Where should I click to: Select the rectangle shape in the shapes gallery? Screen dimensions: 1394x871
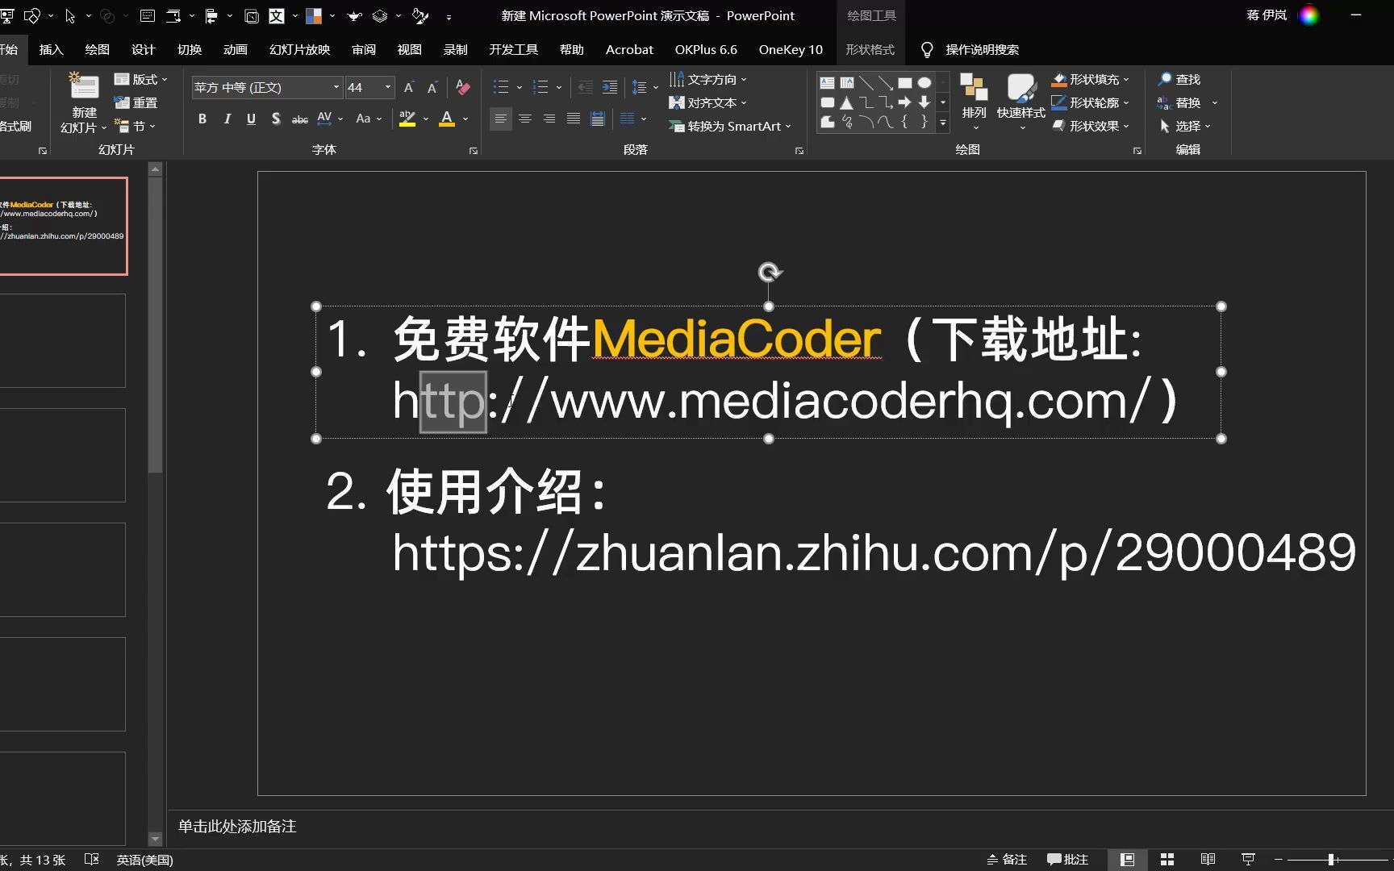905,82
